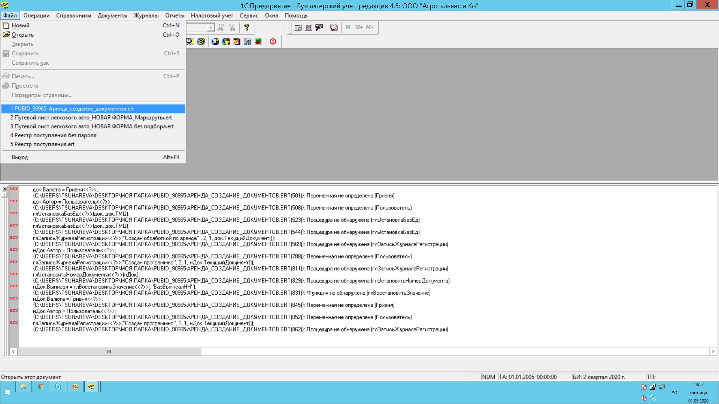Open the search combo box dropdown arrow
Viewport: 719px width, 404px height.
tap(211, 28)
